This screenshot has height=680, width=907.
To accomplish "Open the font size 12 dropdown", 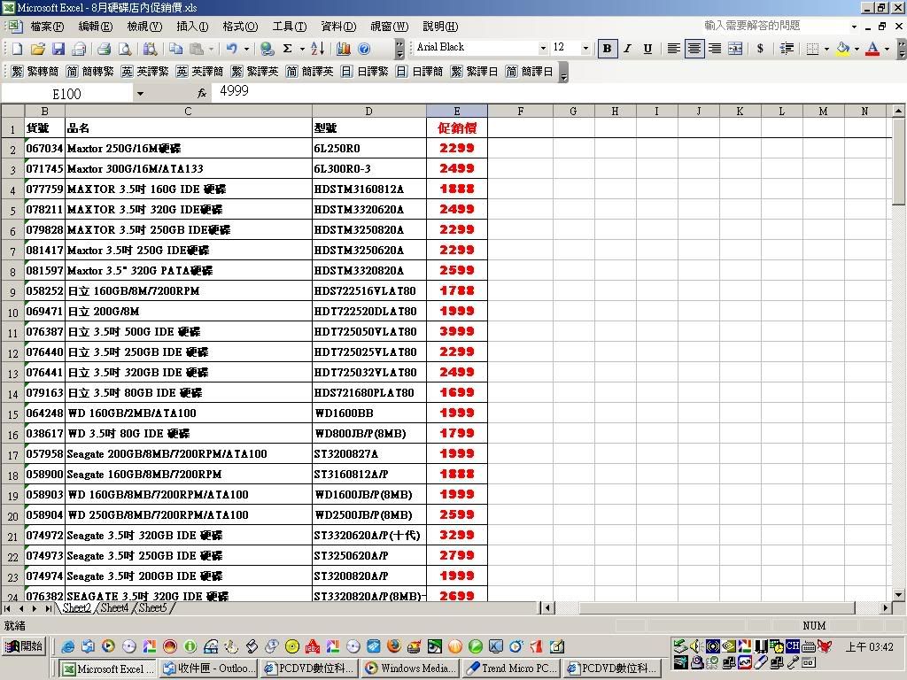I will (585, 49).
